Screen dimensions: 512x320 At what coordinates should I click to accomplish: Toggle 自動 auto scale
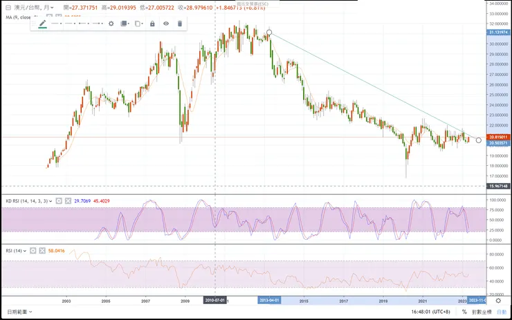click(x=502, y=312)
